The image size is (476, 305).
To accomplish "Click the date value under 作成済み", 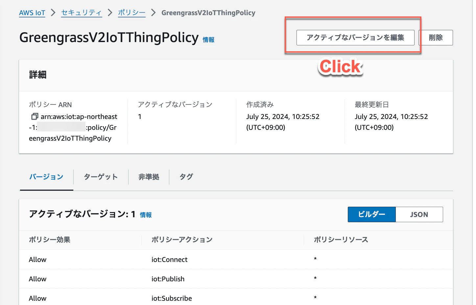I will [283, 122].
